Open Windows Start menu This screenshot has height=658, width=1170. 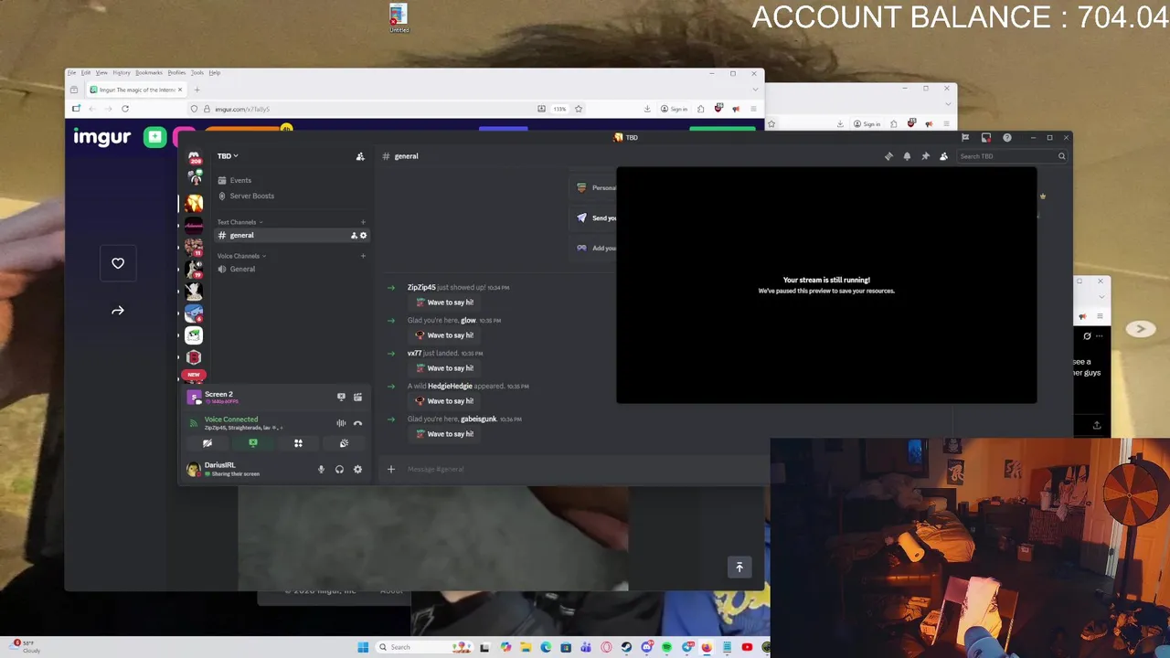coord(363,647)
